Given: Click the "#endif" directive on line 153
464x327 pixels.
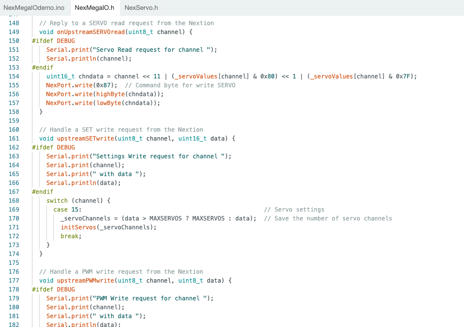Looking at the screenshot, I should click(42, 68).
